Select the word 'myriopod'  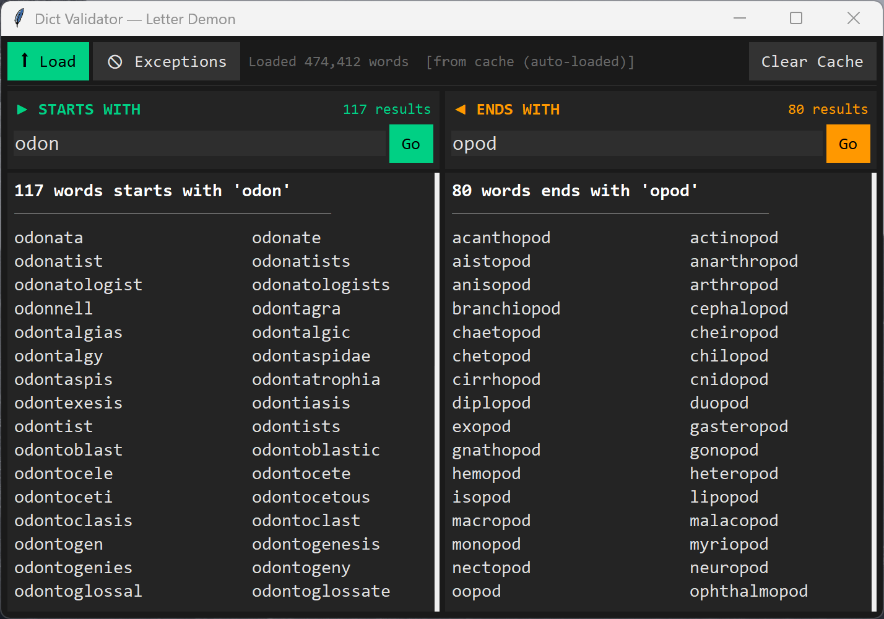click(729, 543)
